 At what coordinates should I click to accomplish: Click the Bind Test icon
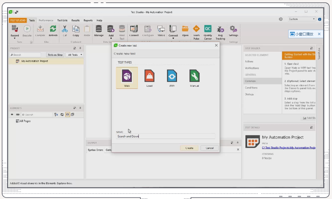(x=122, y=29)
